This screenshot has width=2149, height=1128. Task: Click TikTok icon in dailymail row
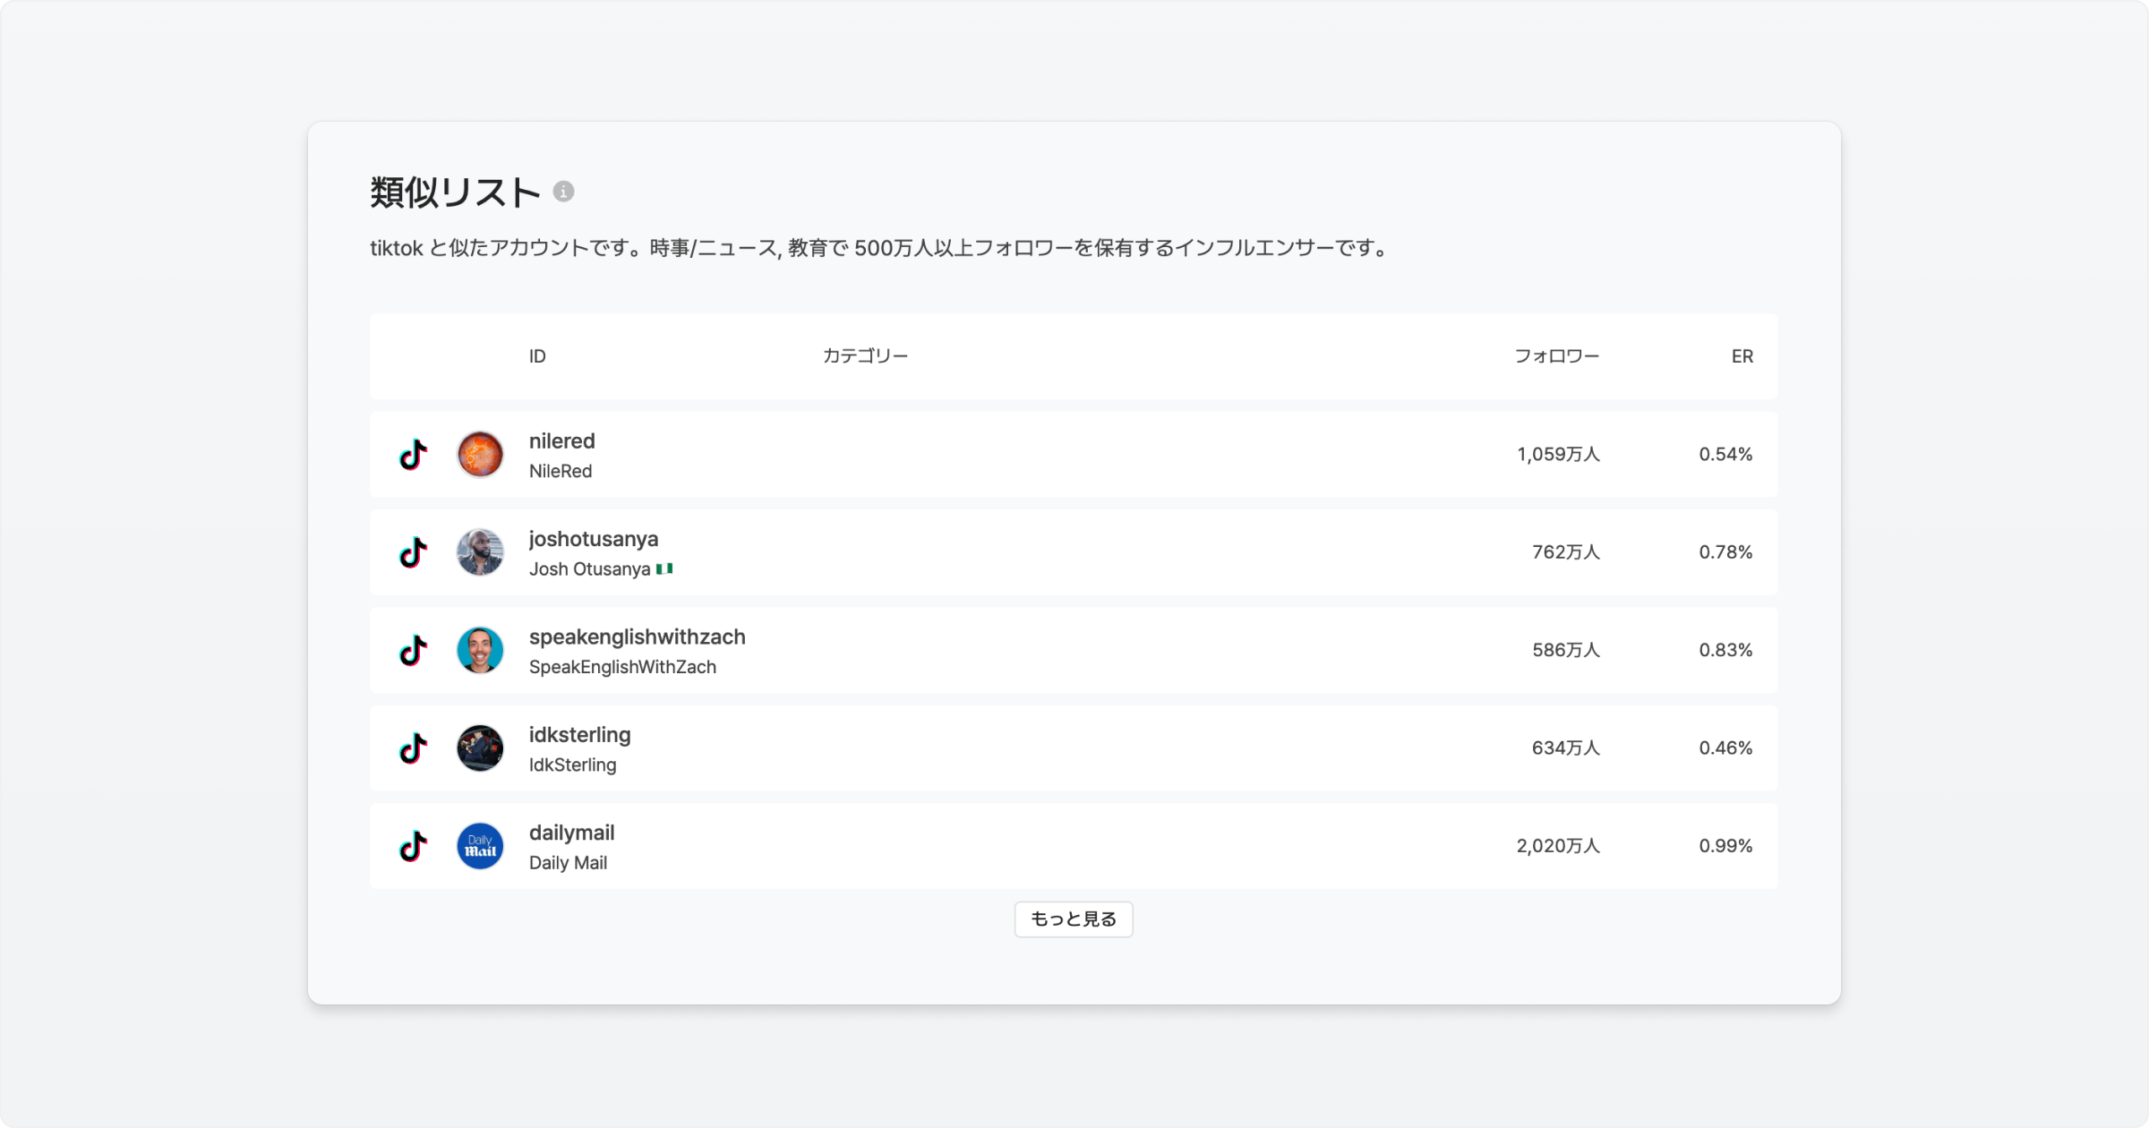(413, 846)
